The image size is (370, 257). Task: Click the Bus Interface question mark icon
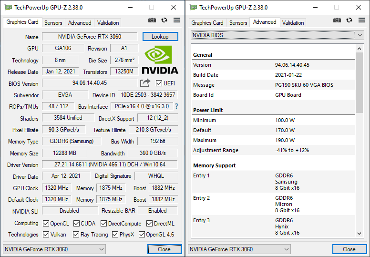(176, 106)
